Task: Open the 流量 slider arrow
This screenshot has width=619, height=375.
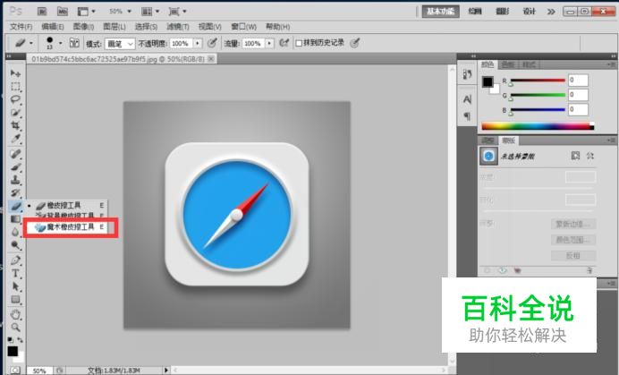Action: click(x=269, y=44)
